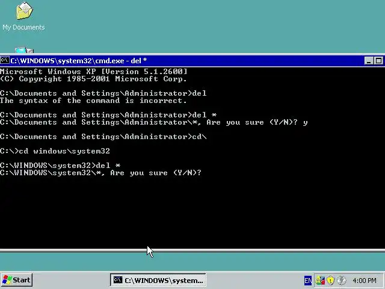Click the Start button

(x=17, y=280)
